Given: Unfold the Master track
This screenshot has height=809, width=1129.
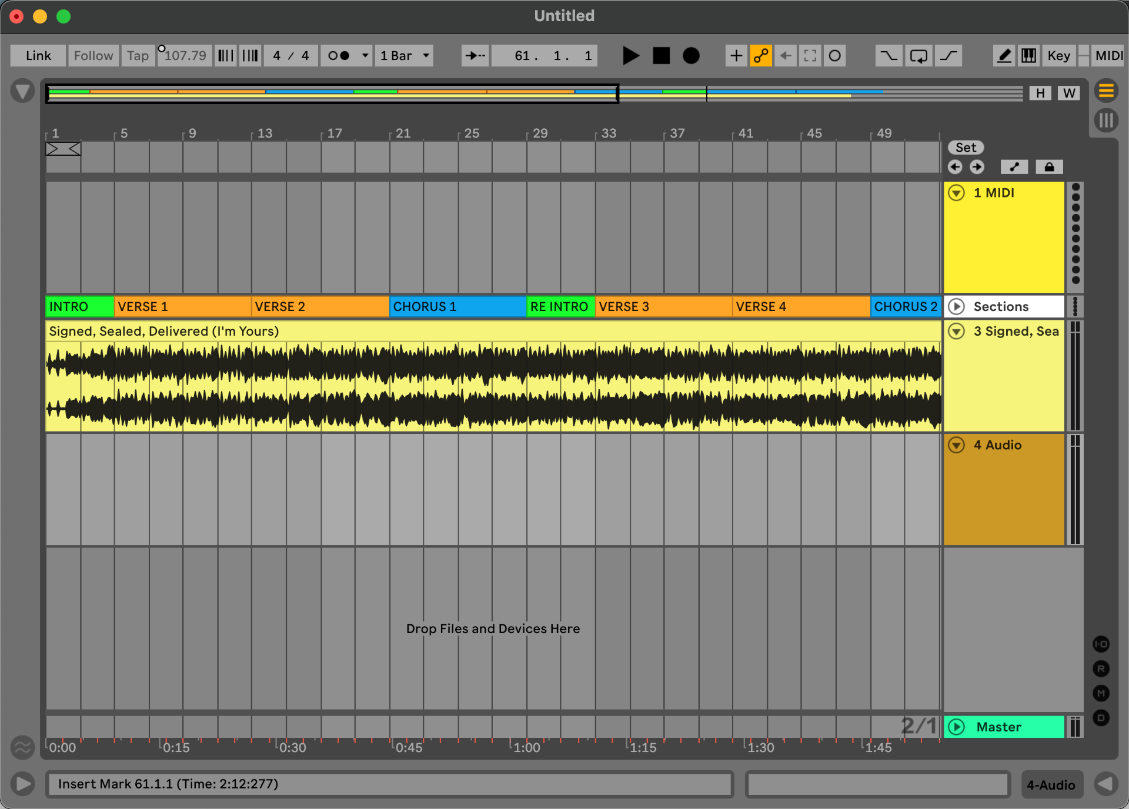Looking at the screenshot, I should click(957, 727).
